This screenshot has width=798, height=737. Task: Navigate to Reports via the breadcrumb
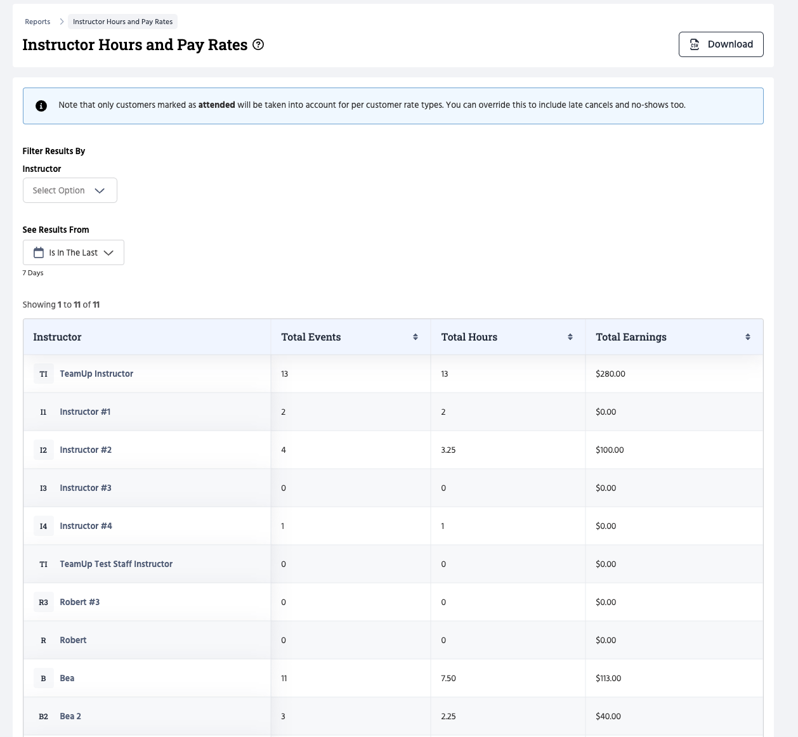click(x=37, y=22)
